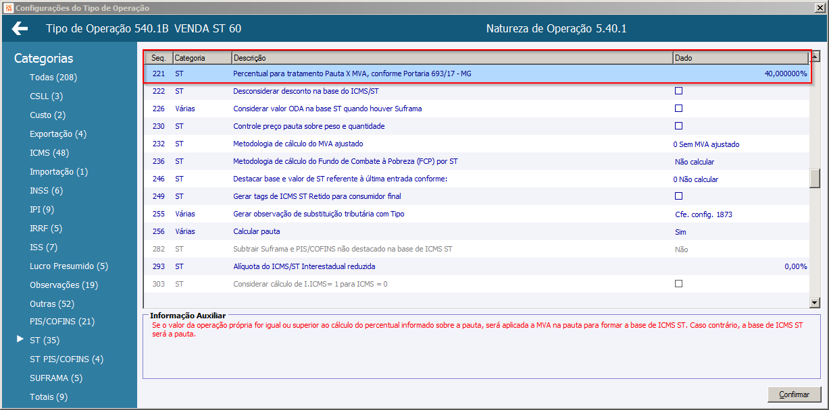Viewport: 829px width, 410px height.
Task: Select category CSLL (3)
Action: (x=46, y=96)
